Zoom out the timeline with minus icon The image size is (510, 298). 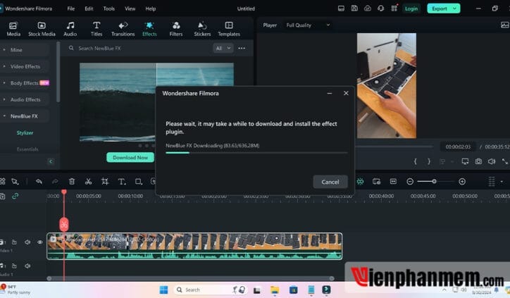tap(410, 182)
